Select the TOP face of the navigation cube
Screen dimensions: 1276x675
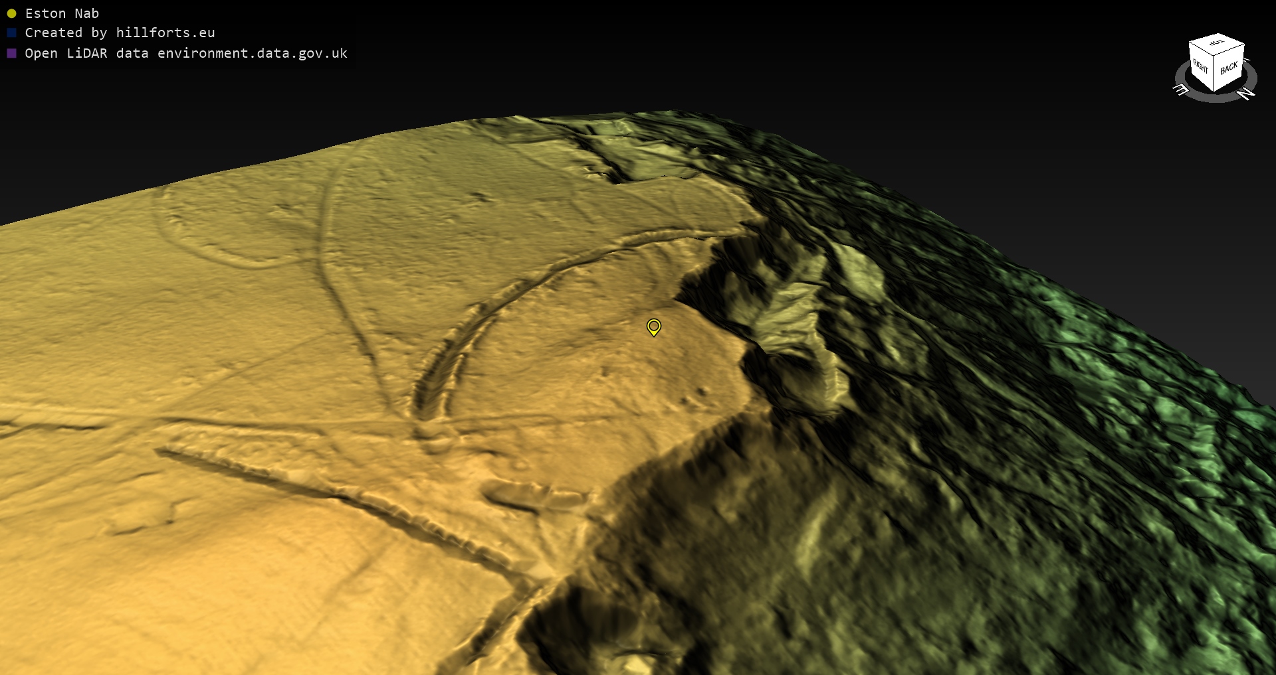(1216, 43)
